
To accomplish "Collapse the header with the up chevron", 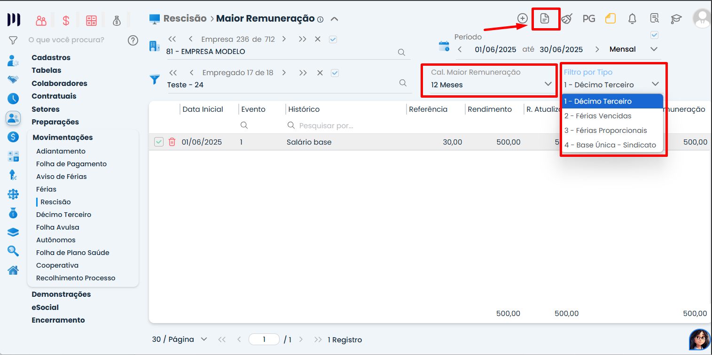I will pos(335,19).
